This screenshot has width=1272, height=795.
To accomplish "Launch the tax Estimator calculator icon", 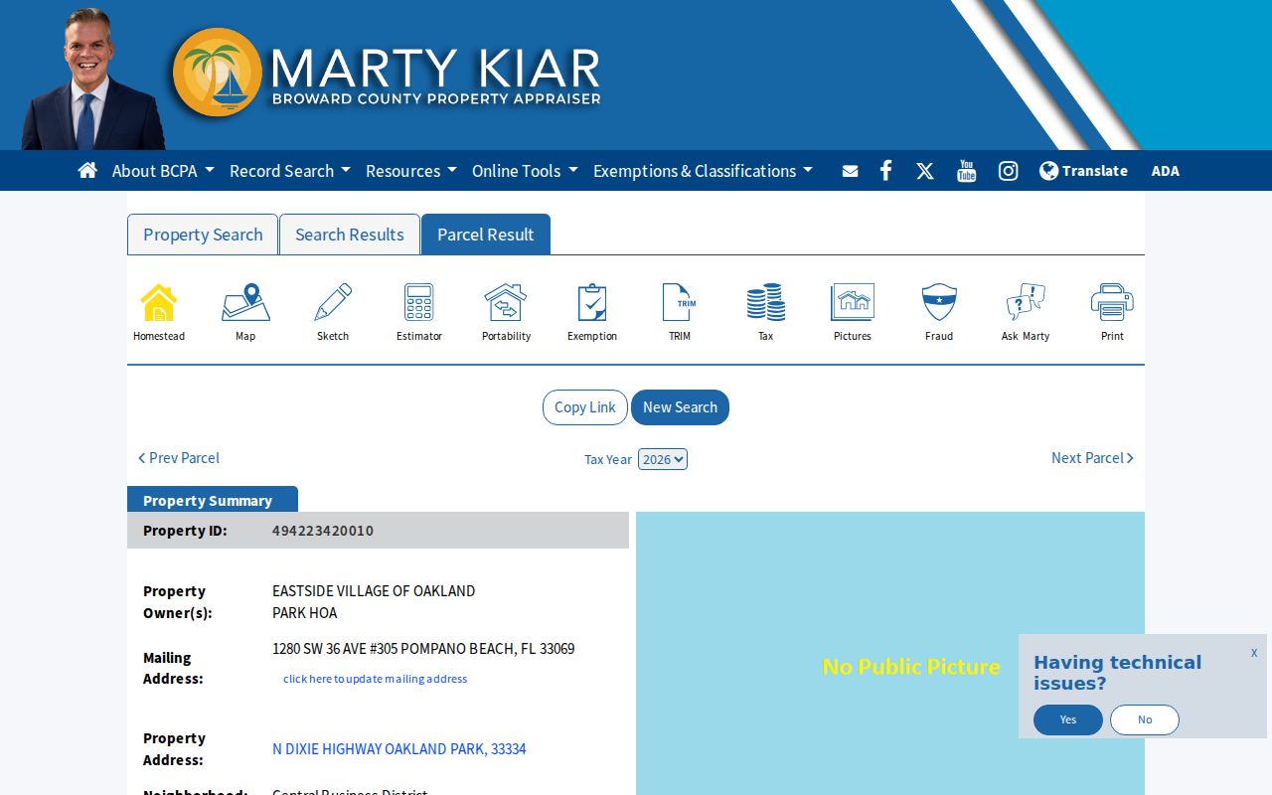I will coord(419,303).
